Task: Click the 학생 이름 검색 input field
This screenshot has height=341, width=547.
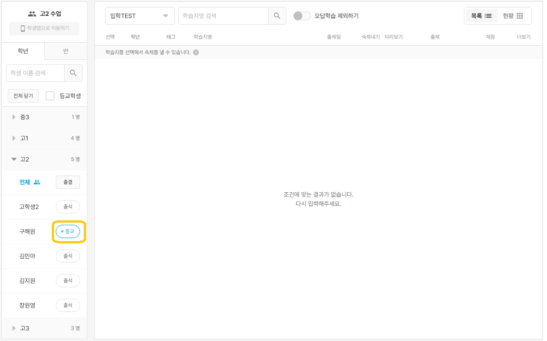Action: click(35, 73)
